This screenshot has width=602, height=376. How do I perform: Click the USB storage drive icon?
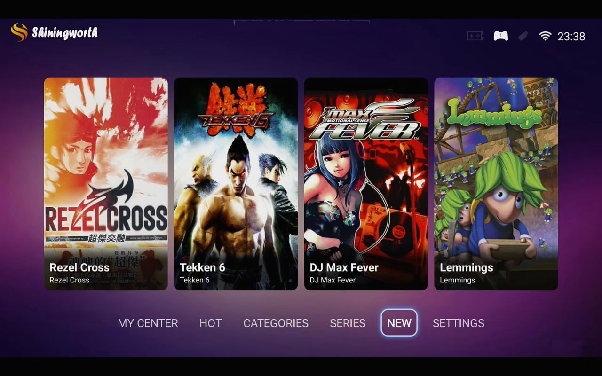(523, 36)
